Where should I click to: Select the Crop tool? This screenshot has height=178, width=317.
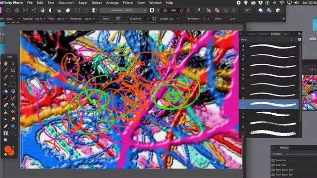13,70
